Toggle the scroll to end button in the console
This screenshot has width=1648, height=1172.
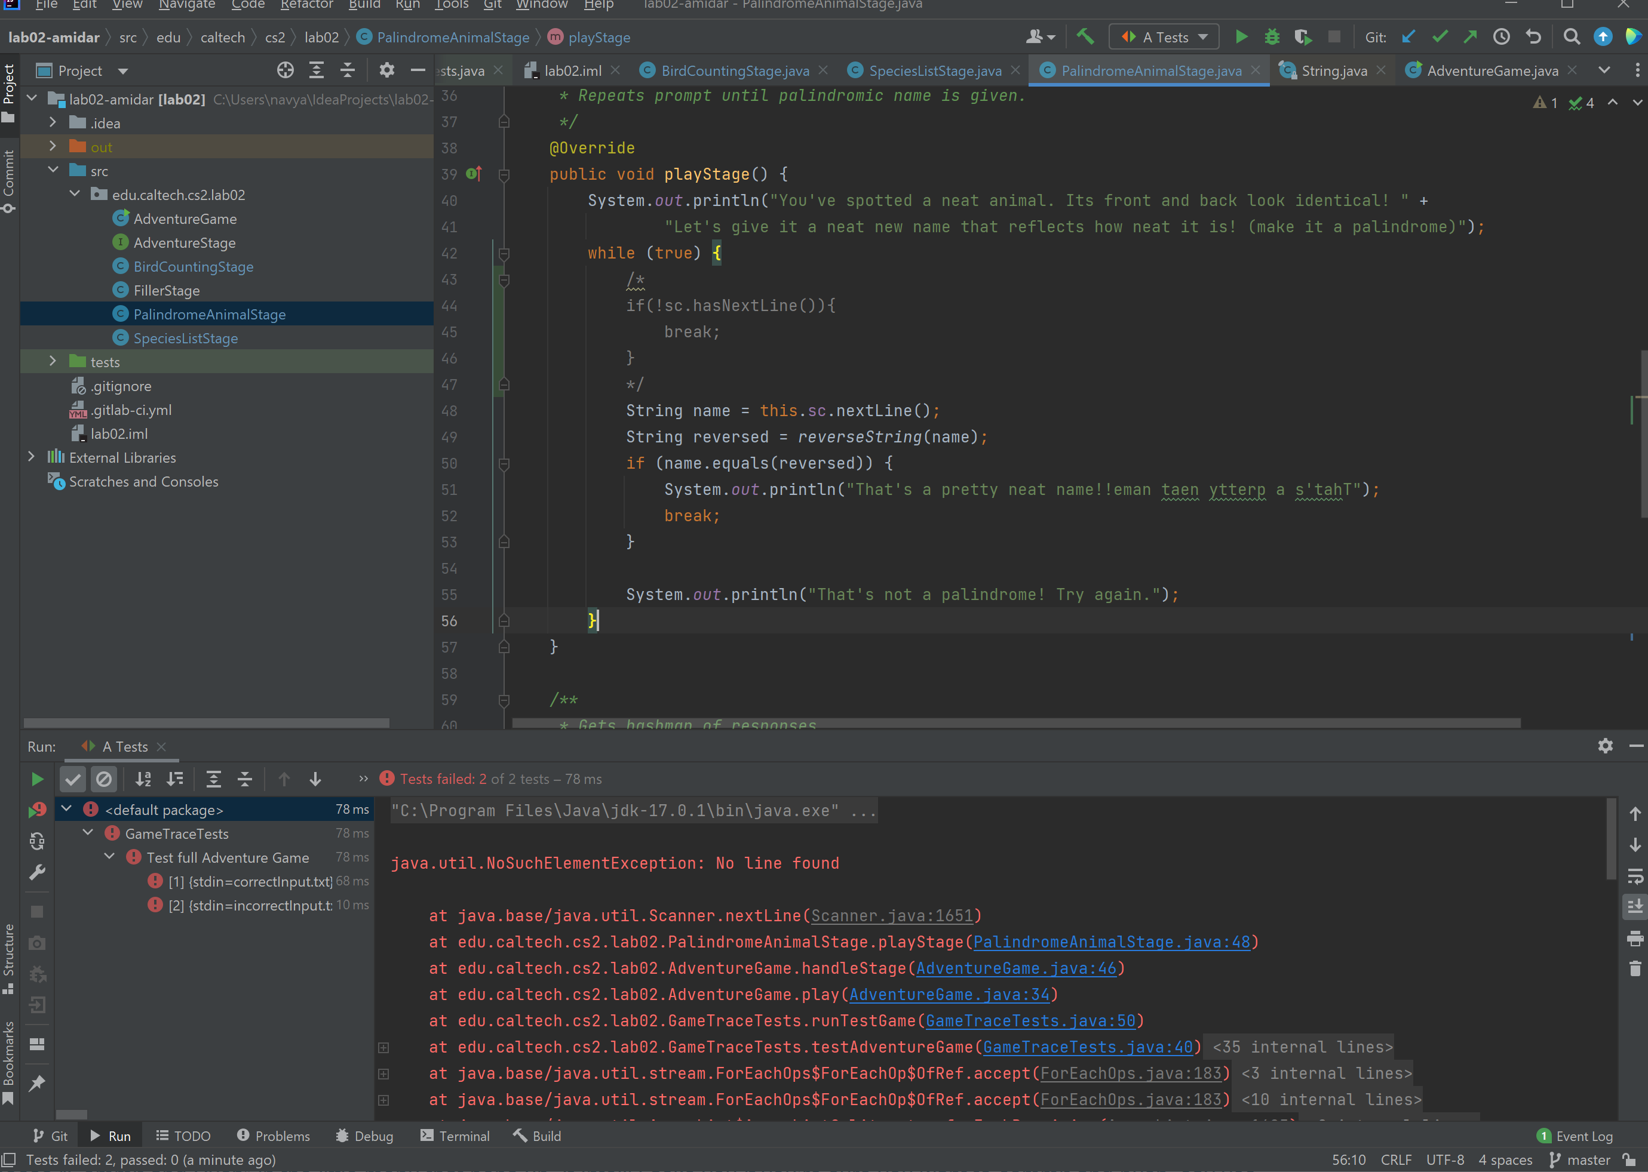[1635, 906]
